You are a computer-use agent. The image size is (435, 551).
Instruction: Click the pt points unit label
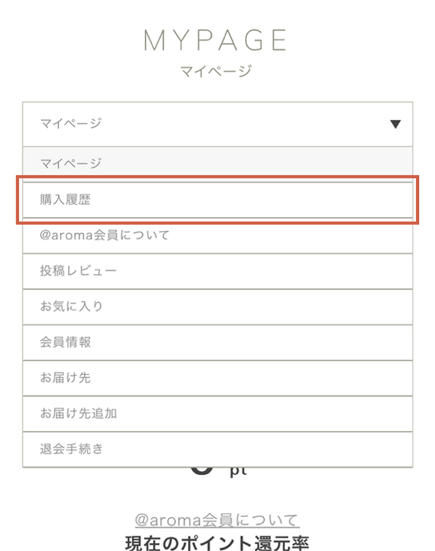click(x=238, y=472)
